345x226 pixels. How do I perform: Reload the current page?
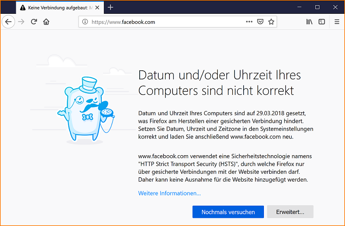point(34,22)
